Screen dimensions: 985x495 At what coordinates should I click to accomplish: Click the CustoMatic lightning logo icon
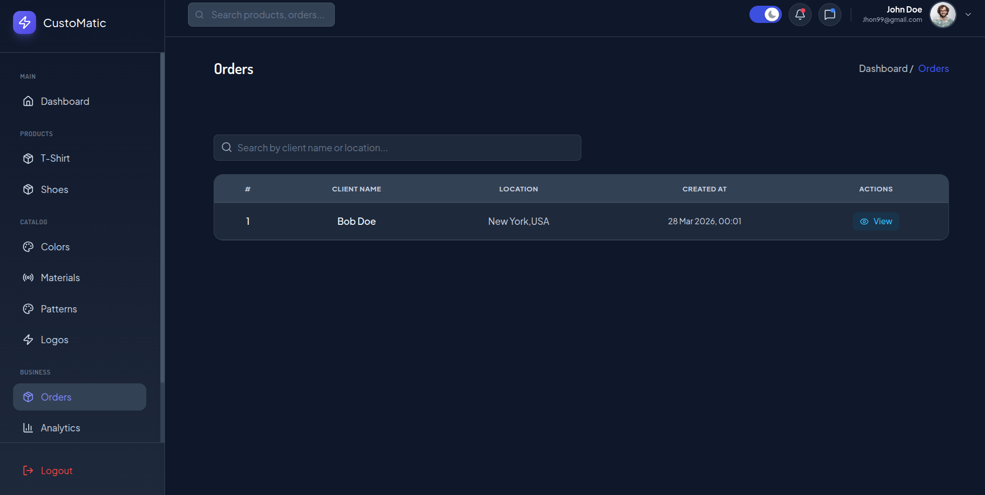tap(25, 22)
